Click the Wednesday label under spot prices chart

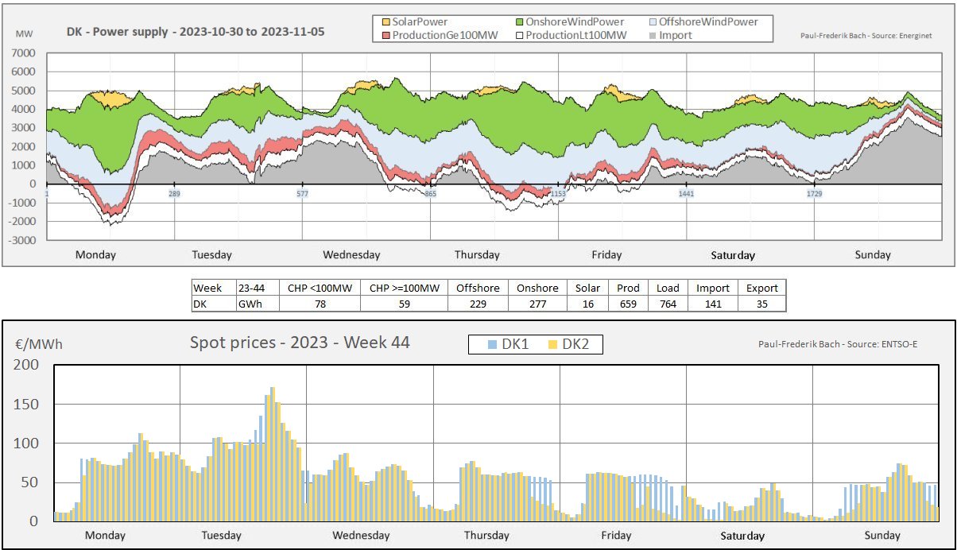[362, 535]
